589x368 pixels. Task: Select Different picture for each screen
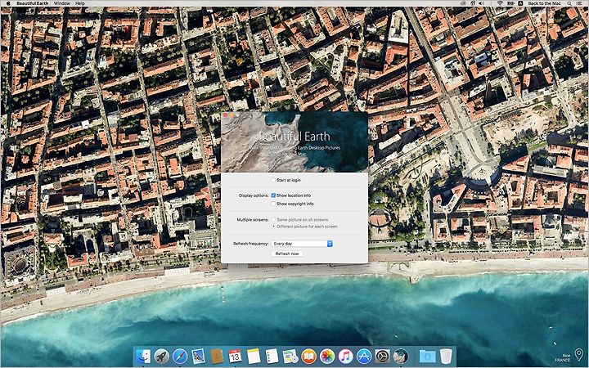tap(273, 227)
